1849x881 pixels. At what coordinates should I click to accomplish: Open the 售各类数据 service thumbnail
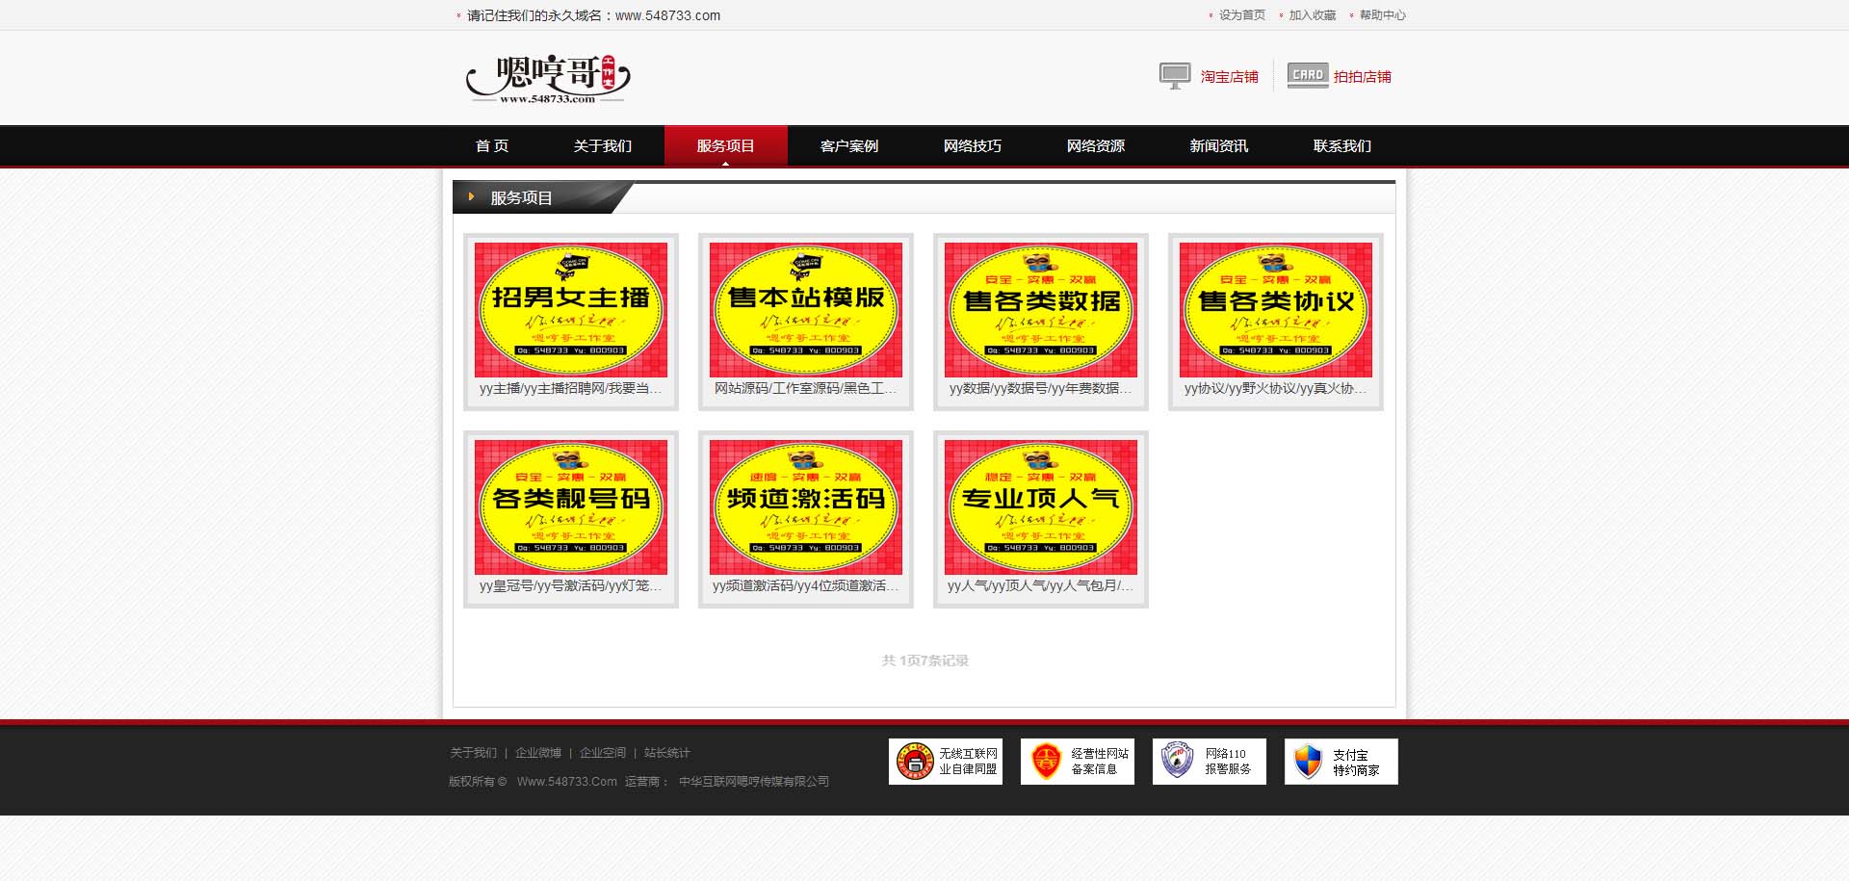[x=1041, y=310]
